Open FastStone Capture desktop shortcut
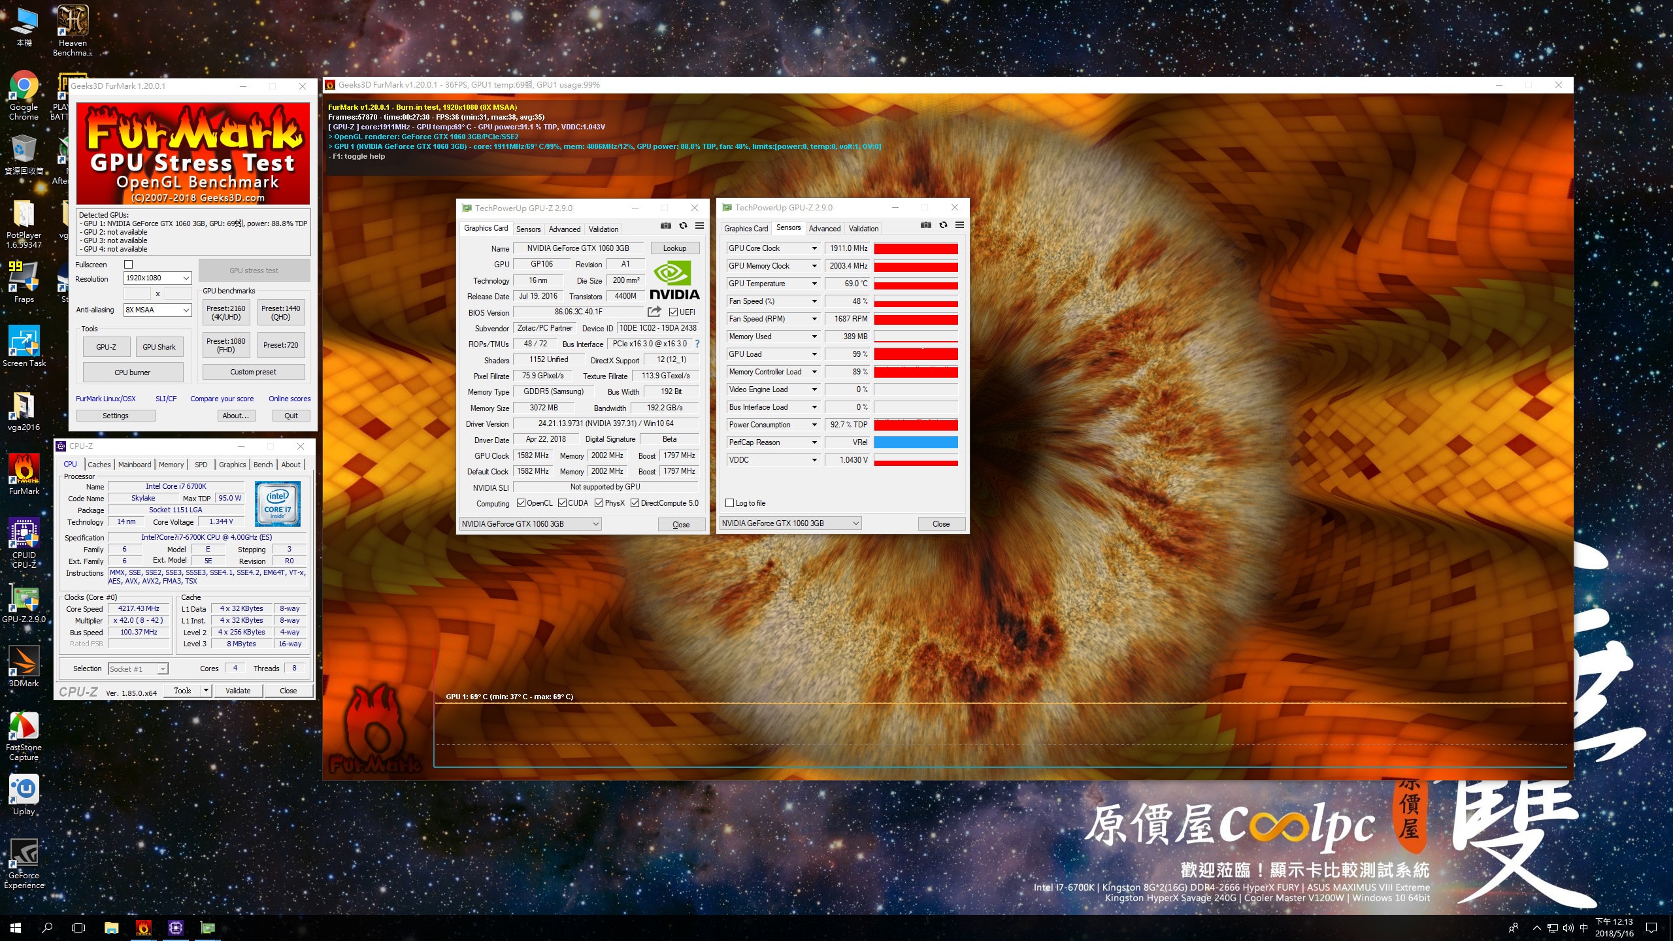Image resolution: width=1673 pixels, height=941 pixels. (x=24, y=736)
